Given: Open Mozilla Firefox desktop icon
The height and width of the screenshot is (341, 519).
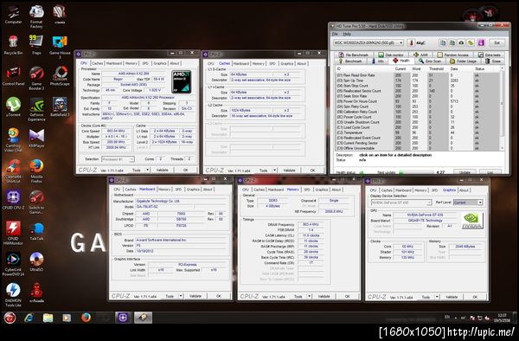Looking at the screenshot, I should point(36,170).
